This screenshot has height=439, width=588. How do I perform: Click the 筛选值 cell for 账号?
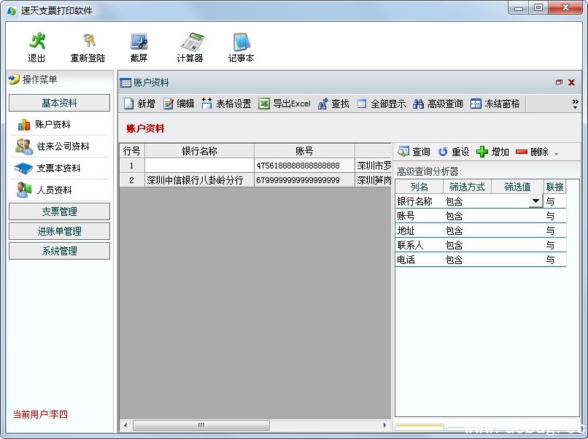tap(517, 216)
